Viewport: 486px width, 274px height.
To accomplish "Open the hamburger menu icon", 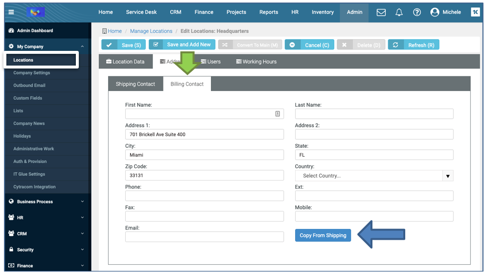I will (x=11, y=12).
